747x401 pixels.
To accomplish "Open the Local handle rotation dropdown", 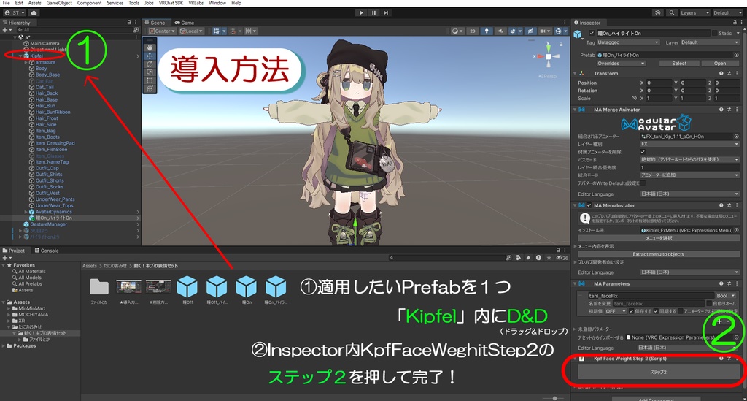I will coord(192,31).
